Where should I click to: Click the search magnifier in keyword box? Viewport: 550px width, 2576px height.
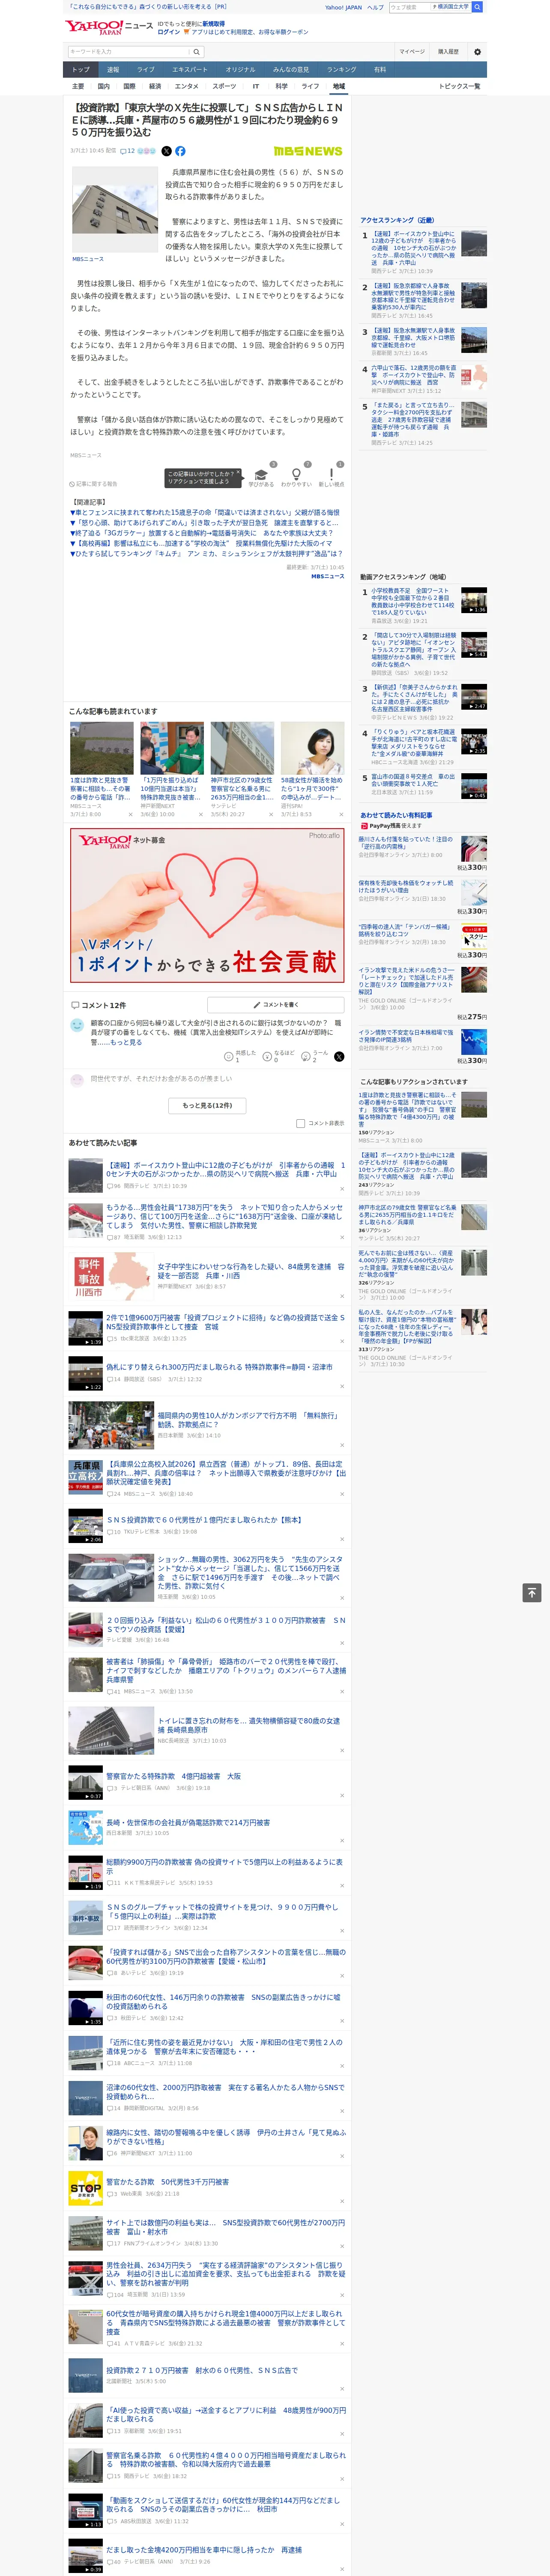point(197,52)
